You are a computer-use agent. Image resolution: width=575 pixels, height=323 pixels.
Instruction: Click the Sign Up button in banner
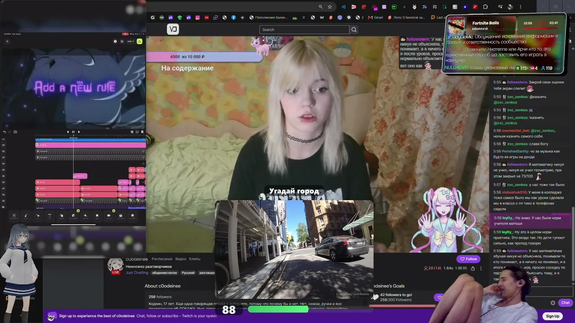[x=553, y=316]
